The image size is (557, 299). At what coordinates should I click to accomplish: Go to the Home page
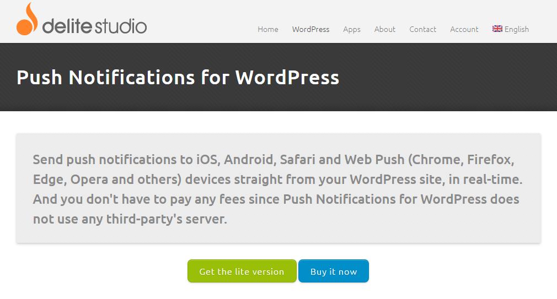tap(268, 29)
